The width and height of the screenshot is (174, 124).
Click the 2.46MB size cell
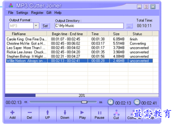point(119,61)
